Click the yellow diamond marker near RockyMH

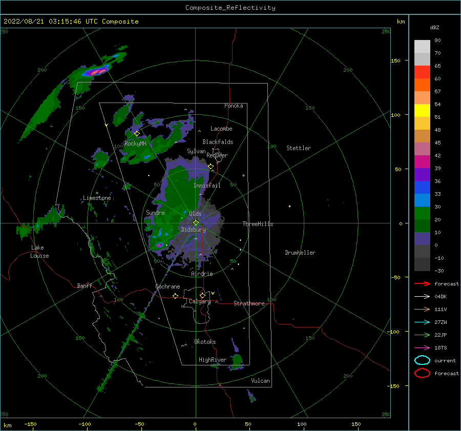[137, 134]
